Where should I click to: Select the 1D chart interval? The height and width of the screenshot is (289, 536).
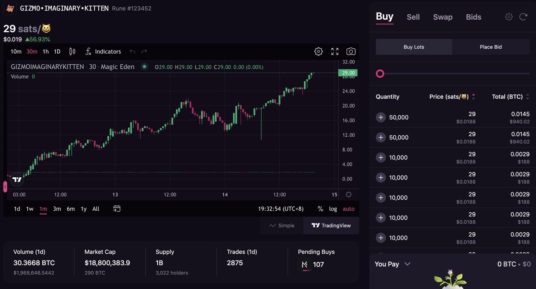pos(57,51)
